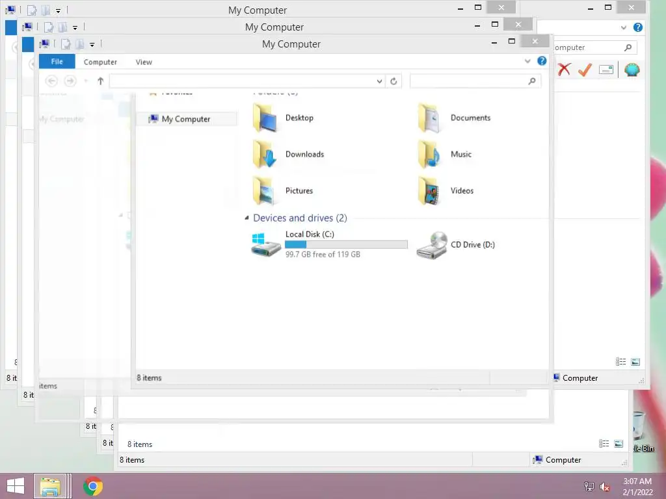666x499 pixels.
Task: Click the orange checkmark icon in rear ribbon
Action: tap(585, 70)
